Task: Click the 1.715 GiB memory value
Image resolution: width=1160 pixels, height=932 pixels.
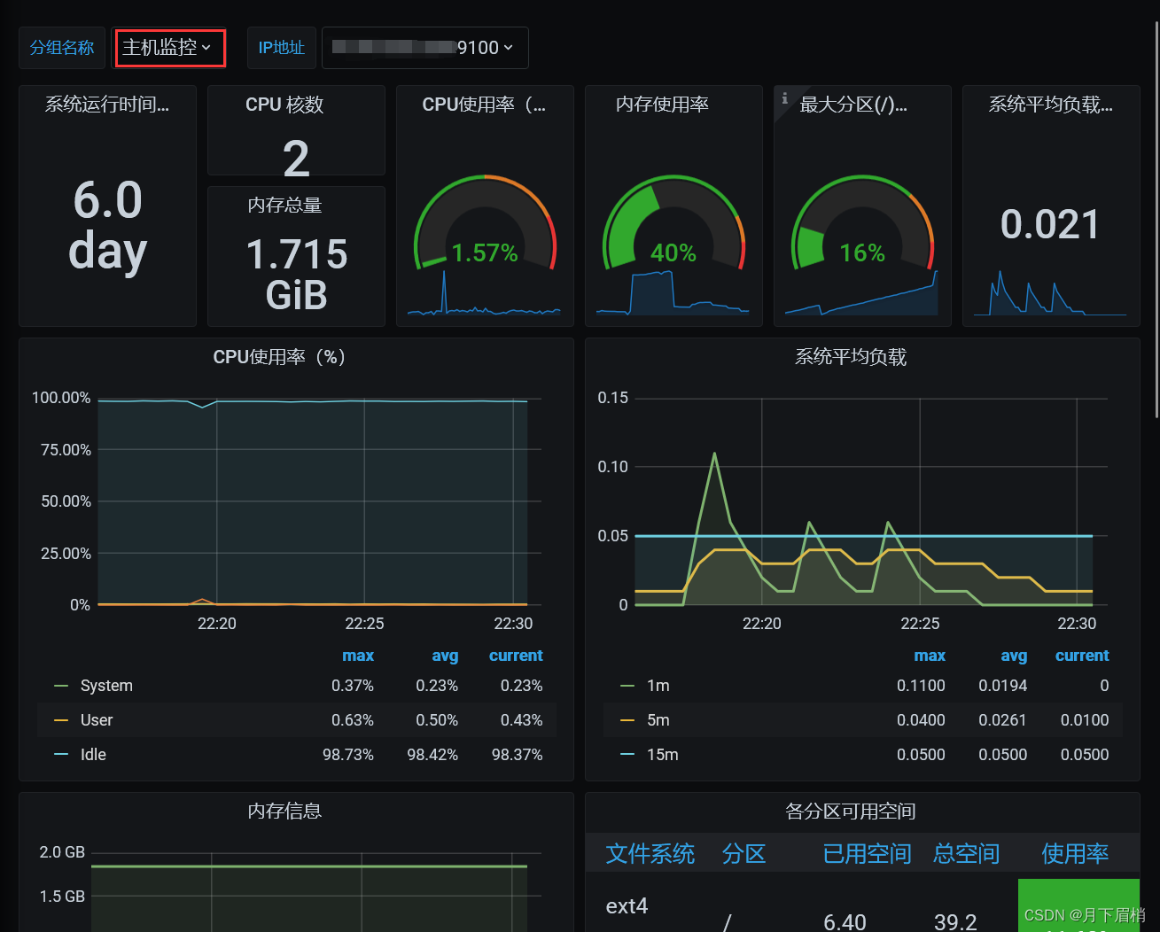Action: [296, 275]
